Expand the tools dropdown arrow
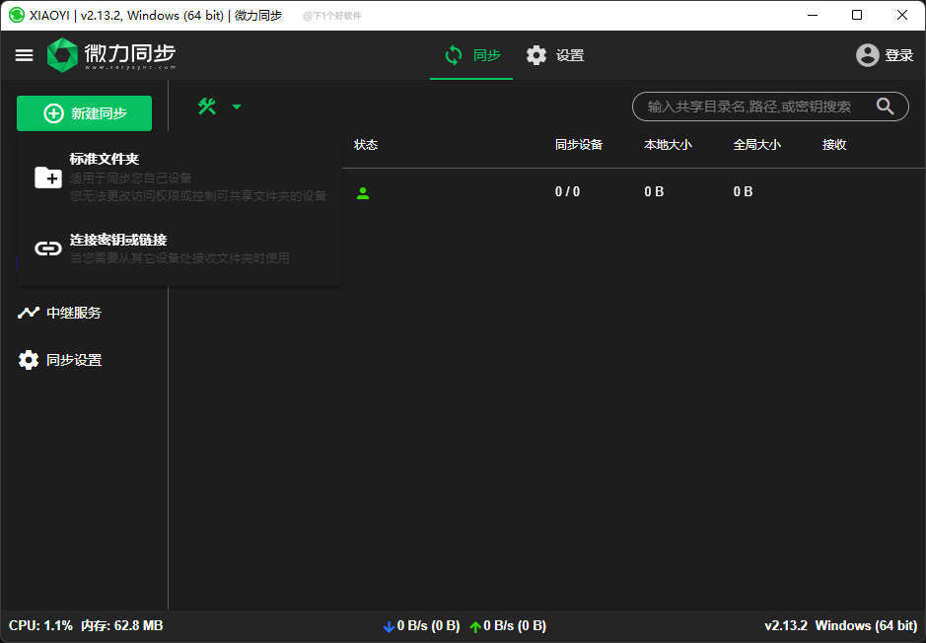This screenshot has width=926, height=643. coord(237,107)
